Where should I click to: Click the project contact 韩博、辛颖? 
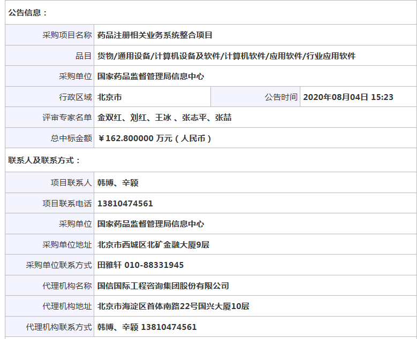coord(118,183)
